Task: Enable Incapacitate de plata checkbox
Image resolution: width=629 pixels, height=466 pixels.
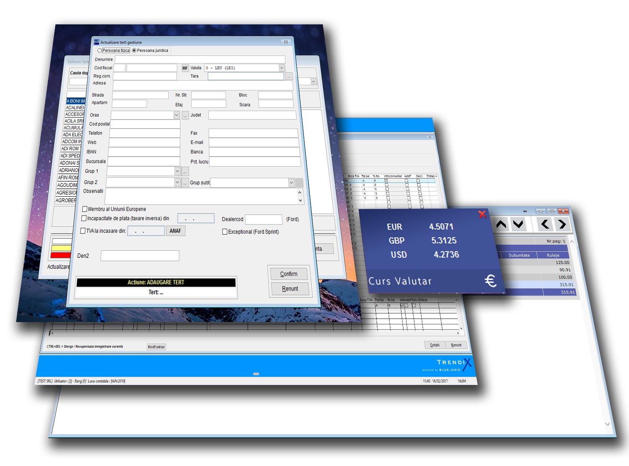Action: [x=84, y=218]
